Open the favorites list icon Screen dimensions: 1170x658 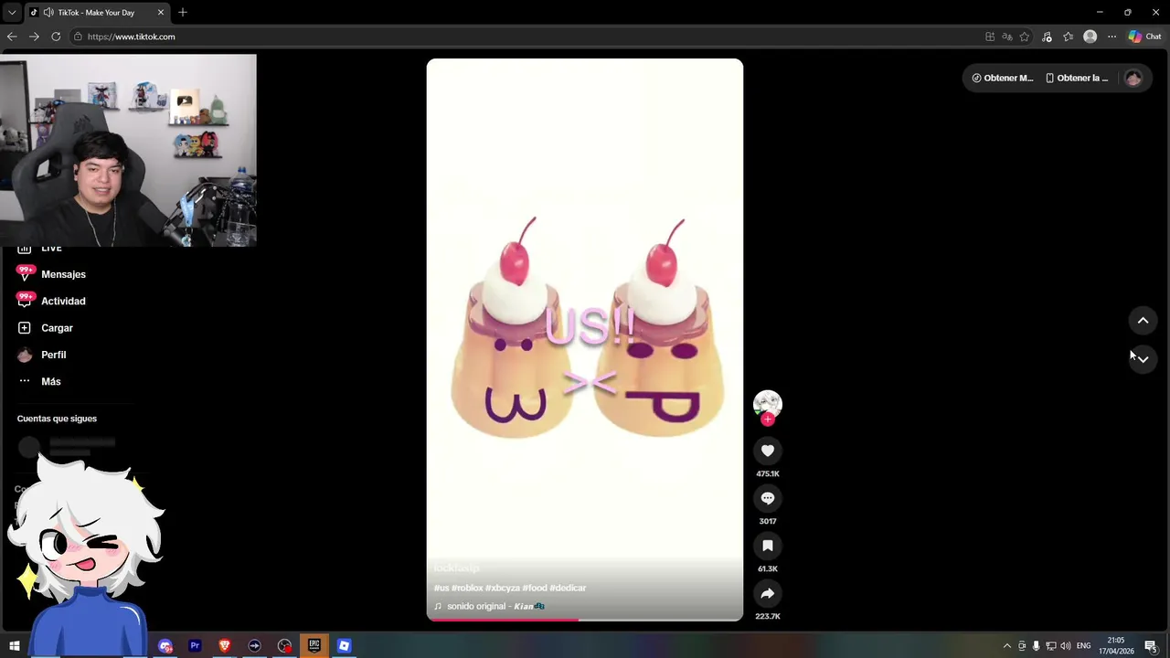click(1068, 37)
